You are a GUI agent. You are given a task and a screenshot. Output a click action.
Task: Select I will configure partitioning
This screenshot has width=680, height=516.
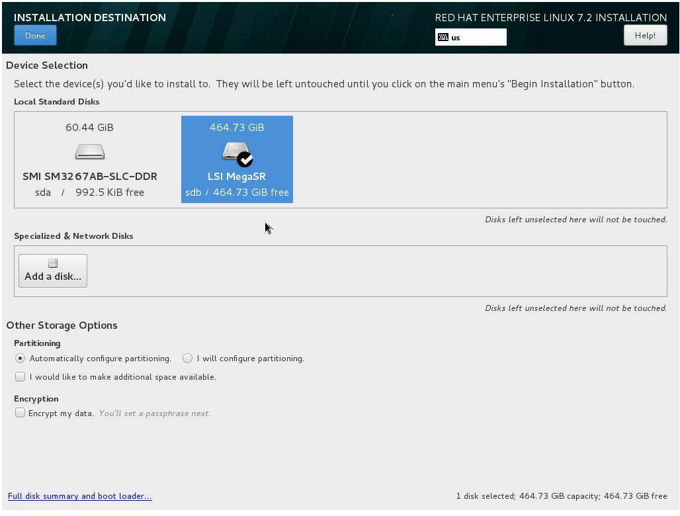(243, 359)
